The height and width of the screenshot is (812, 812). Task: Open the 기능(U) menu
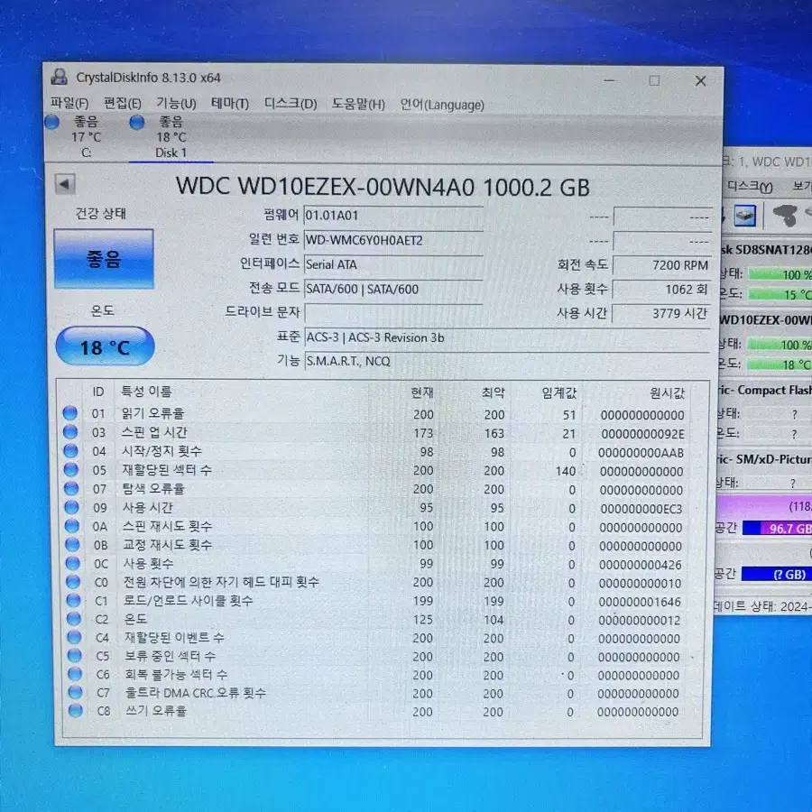pos(176,104)
